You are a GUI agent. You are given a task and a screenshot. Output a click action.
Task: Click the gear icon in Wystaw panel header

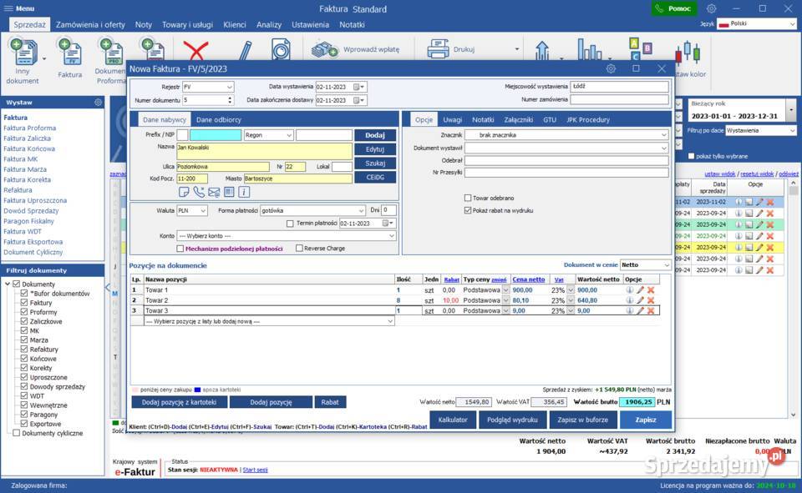point(99,102)
